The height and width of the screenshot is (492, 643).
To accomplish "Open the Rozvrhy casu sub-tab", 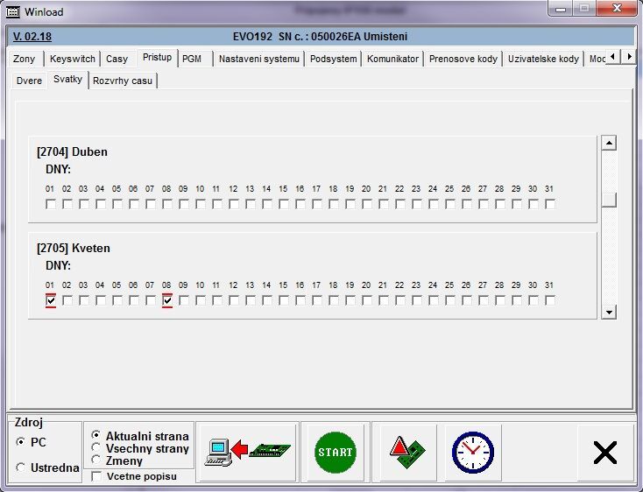I will (123, 81).
